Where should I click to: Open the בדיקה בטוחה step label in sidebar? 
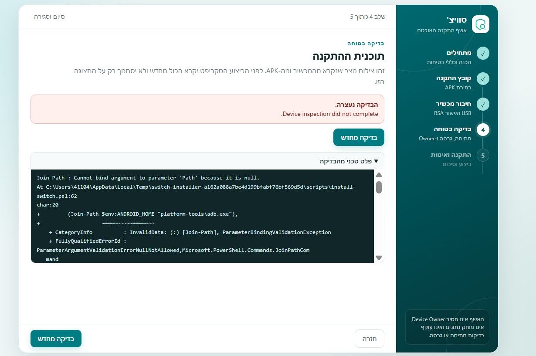[453, 129]
